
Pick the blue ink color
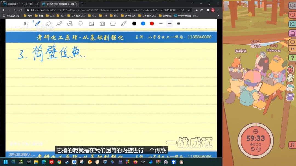(x=143, y=23)
